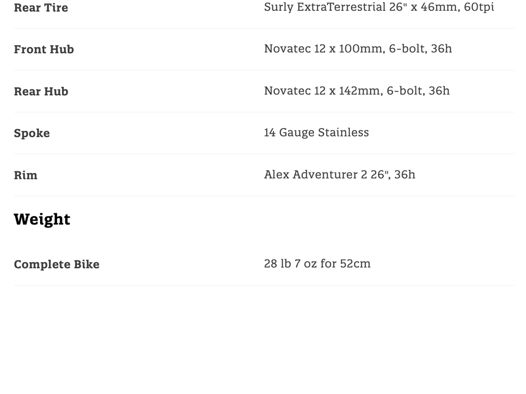Screen dimensions: 526x394
Task: Click the word "Stainless" in Spoke row
Action: pos(343,132)
